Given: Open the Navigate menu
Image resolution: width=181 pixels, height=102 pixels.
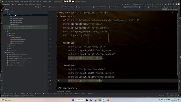Looking at the screenshot, I should (x=17, y=1).
